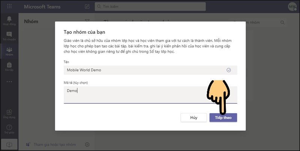The height and width of the screenshot is (151, 300).
Task: Click the group search magnifier icon
Action: (x=282, y=22)
